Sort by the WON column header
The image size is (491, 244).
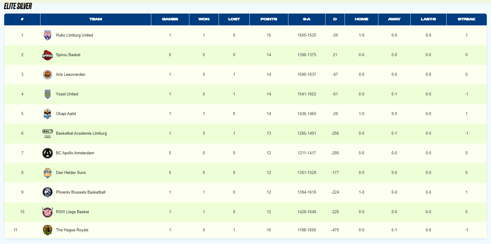pyautogui.click(x=204, y=19)
